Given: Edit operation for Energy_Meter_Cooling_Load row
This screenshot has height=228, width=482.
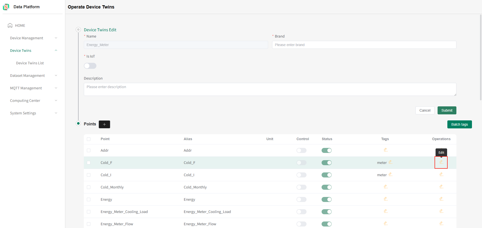Looking at the screenshot, I should pos(441,211).
